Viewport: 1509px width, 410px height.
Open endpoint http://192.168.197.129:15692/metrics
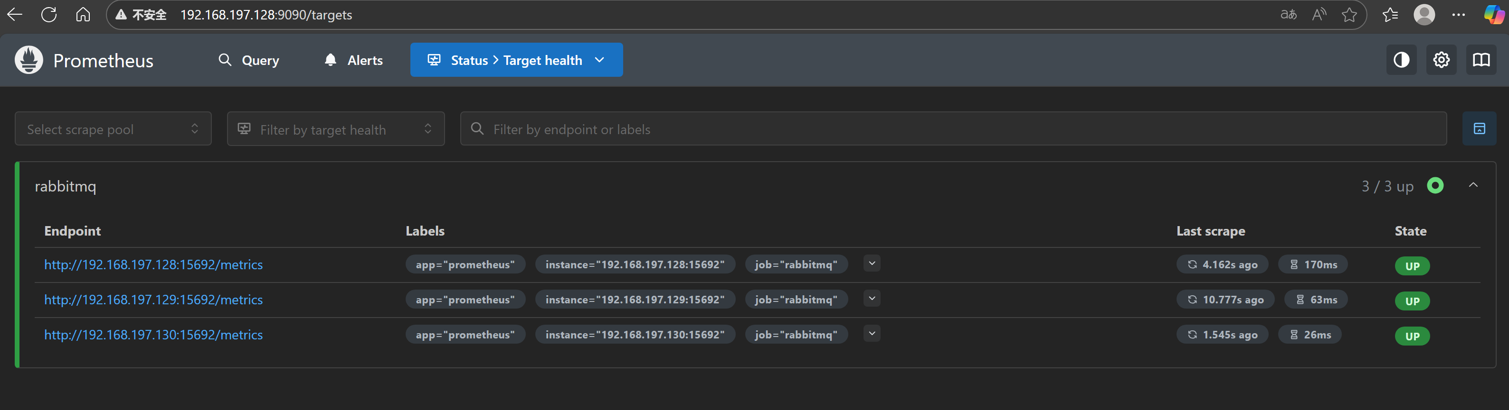(153, 300)
